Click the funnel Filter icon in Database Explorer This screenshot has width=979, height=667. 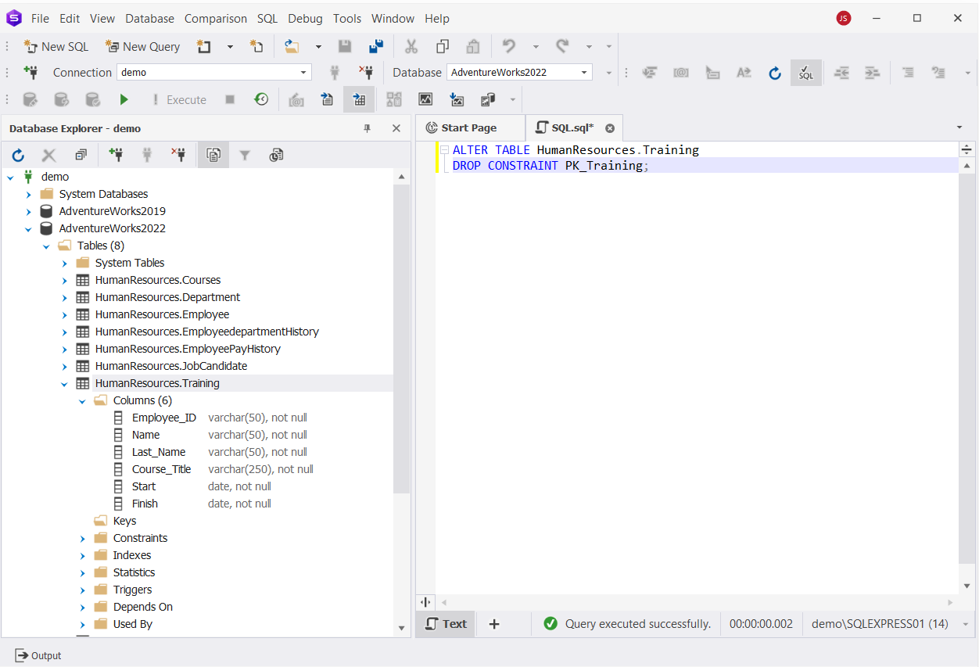pyautogui.click(x=245, y=156)
